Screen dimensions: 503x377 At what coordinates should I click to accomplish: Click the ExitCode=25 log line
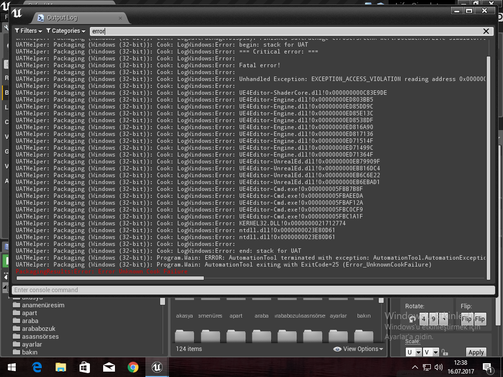point(224,265)
